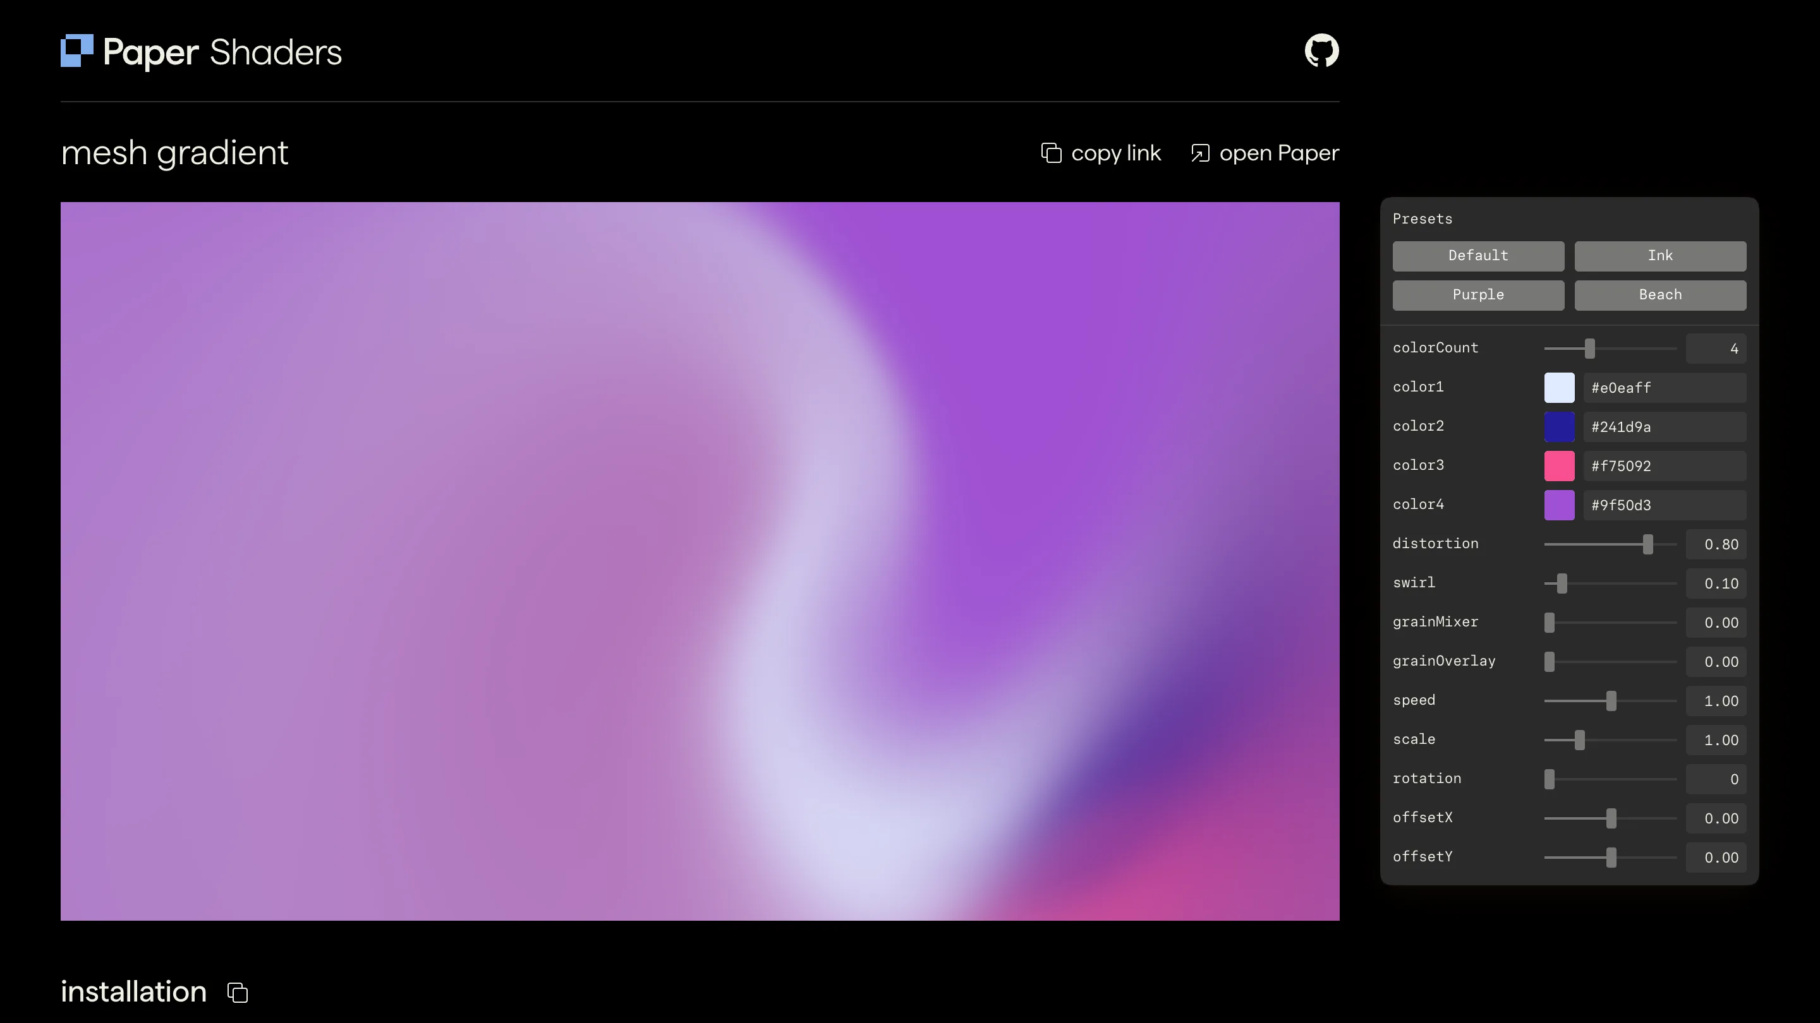Click the scale slider handle
The height and width of the screenshot is (1023, 1820).
click(1580, 740)
